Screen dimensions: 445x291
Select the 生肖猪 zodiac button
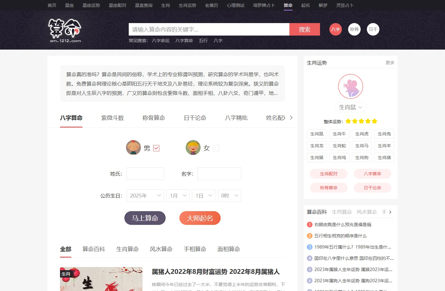click(x=384, y=158)
